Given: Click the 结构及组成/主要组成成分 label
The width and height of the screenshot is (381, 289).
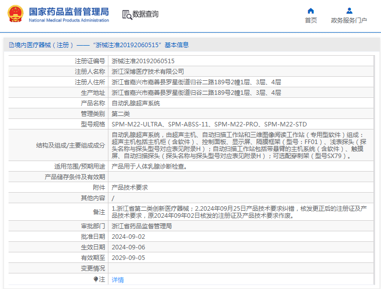Looking at the screenshot, I should [x=70, y=145].
